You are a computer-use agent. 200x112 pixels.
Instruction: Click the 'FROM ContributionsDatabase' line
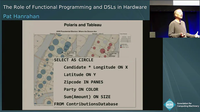[86, 104]
